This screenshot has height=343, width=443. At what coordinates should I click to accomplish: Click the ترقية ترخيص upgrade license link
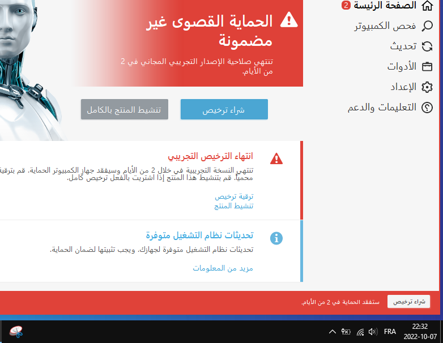pyautogui.click(x=234, y=196)
